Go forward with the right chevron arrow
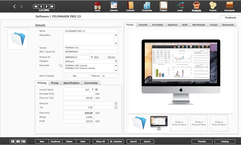This screenshot has width=241, height=145. (x=22, y=6)
